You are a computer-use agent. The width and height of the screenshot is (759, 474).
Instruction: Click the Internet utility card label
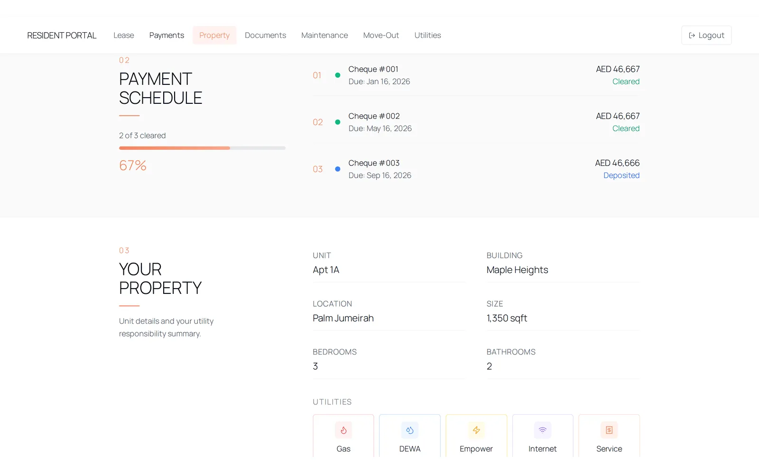pos(543,449)
